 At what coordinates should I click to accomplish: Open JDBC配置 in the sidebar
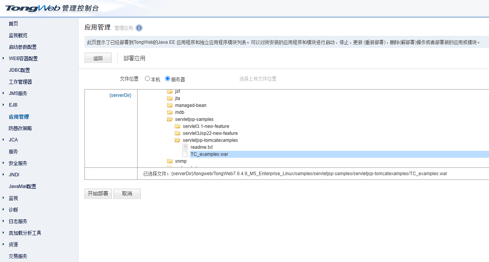point(19,70)
